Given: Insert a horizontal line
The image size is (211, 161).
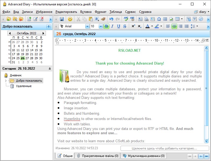Looking at the screenshot, I should click(x=165, y=19).
